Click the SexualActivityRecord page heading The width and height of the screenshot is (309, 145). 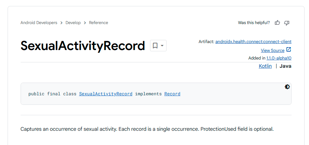[x=83, y=46]
